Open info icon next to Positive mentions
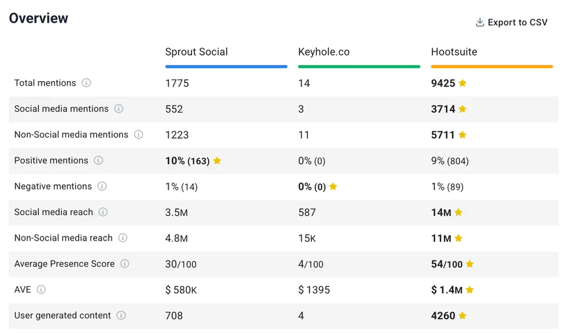This screenshot has height=335, width=566. [99, 160]
